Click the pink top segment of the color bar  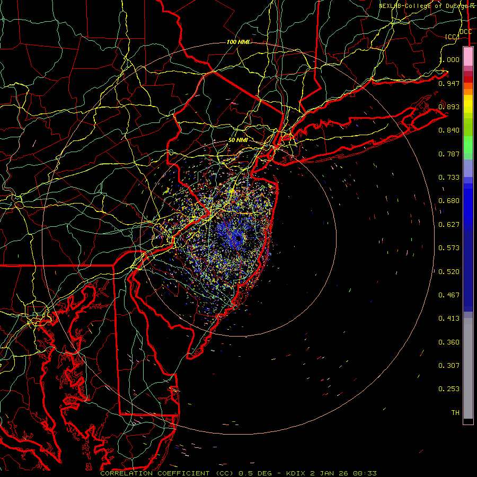(x=468, y=56)
